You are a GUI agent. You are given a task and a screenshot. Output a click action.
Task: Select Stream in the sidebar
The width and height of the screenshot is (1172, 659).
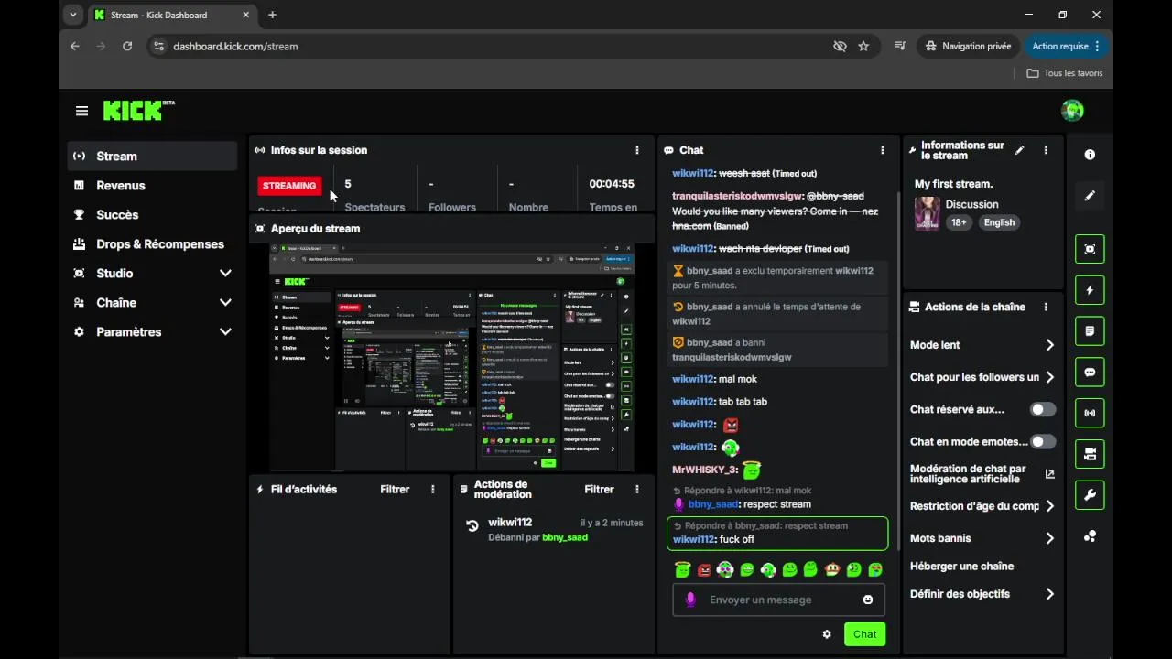pyautogui.click(x=152, y=157)
